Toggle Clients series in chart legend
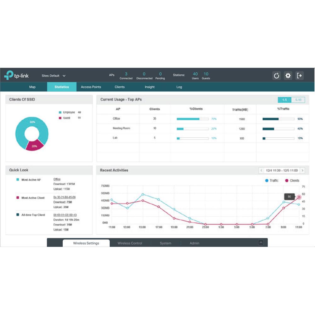 (x=292, y=180)
